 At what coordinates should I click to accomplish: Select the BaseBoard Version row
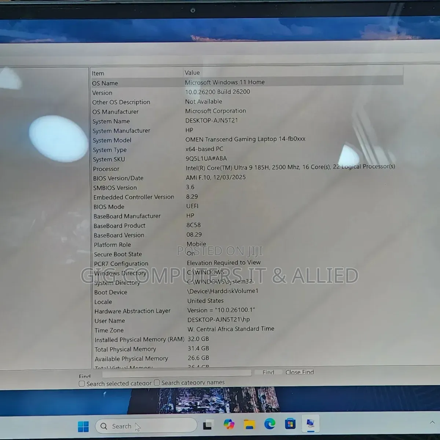tap(247, 235)
